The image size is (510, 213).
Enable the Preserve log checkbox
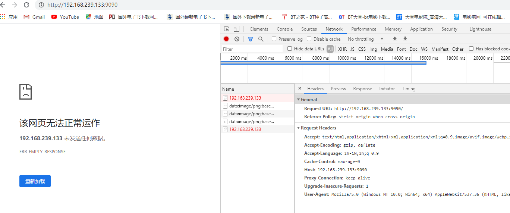coord(274,39)
